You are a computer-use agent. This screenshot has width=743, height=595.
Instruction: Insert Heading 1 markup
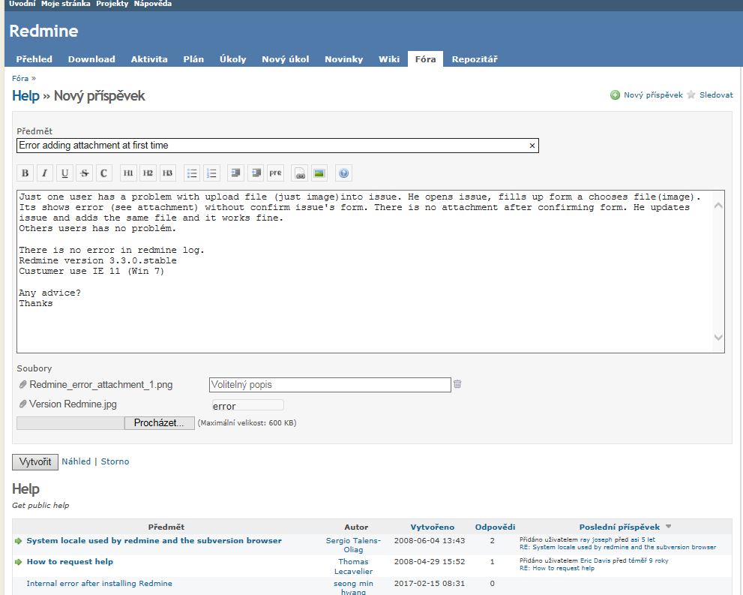[x=128, y=173]
